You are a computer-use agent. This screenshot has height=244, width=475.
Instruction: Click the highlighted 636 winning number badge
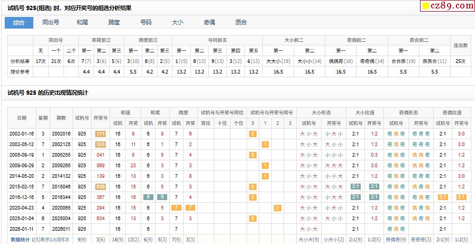click(x=101, y=187)
